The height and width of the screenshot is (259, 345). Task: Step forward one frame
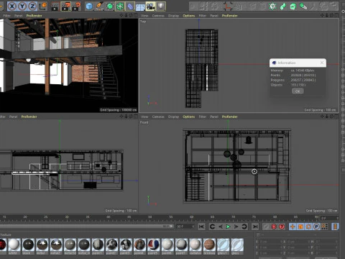(x=236, y=227)
